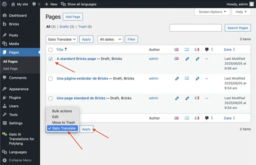Sort by comments column in header

(x=209, y=50)
